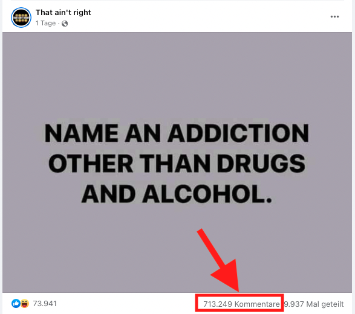Click the word DRUGS in the image
Screen dimensions: 355x314
pyautogui.click(x=261, y=164)
